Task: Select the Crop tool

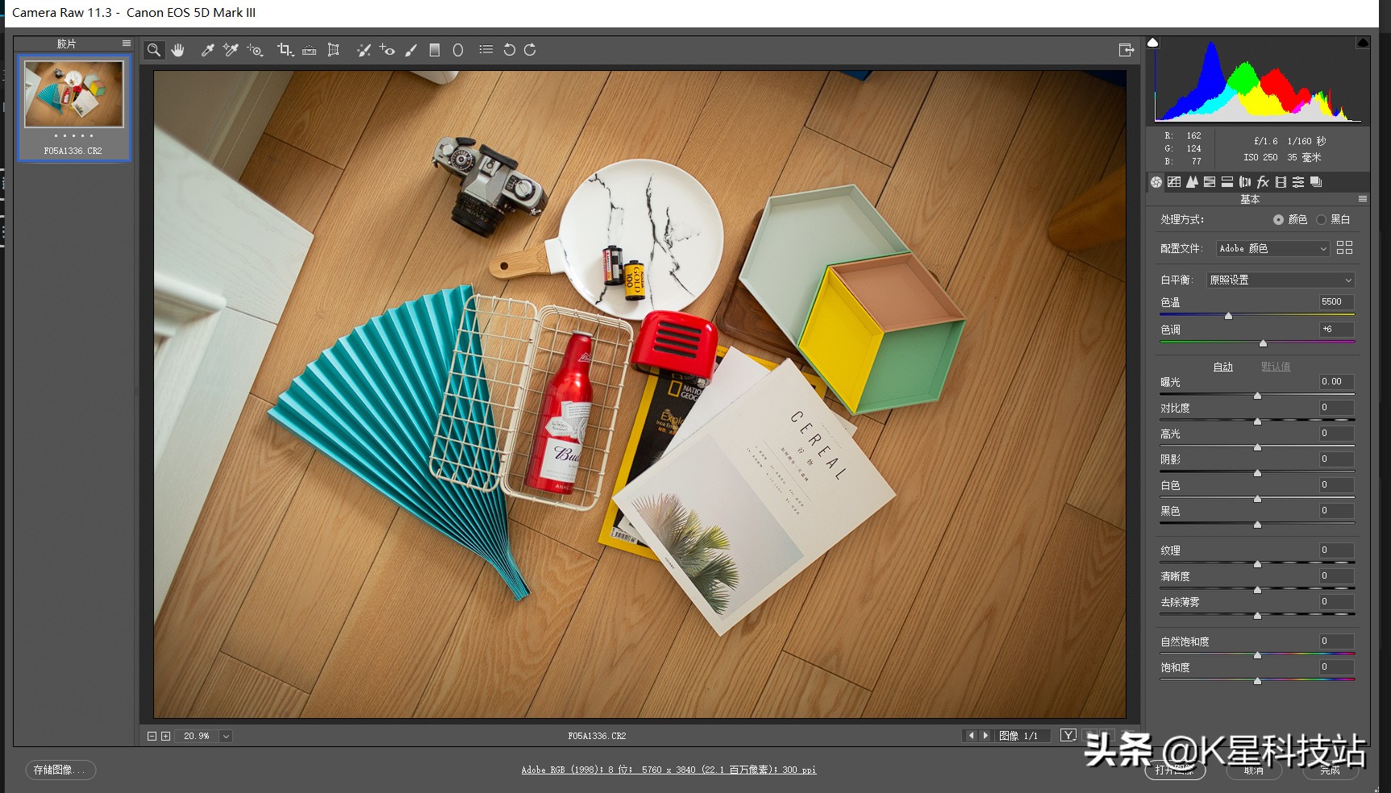Action: tap(285, 50)
